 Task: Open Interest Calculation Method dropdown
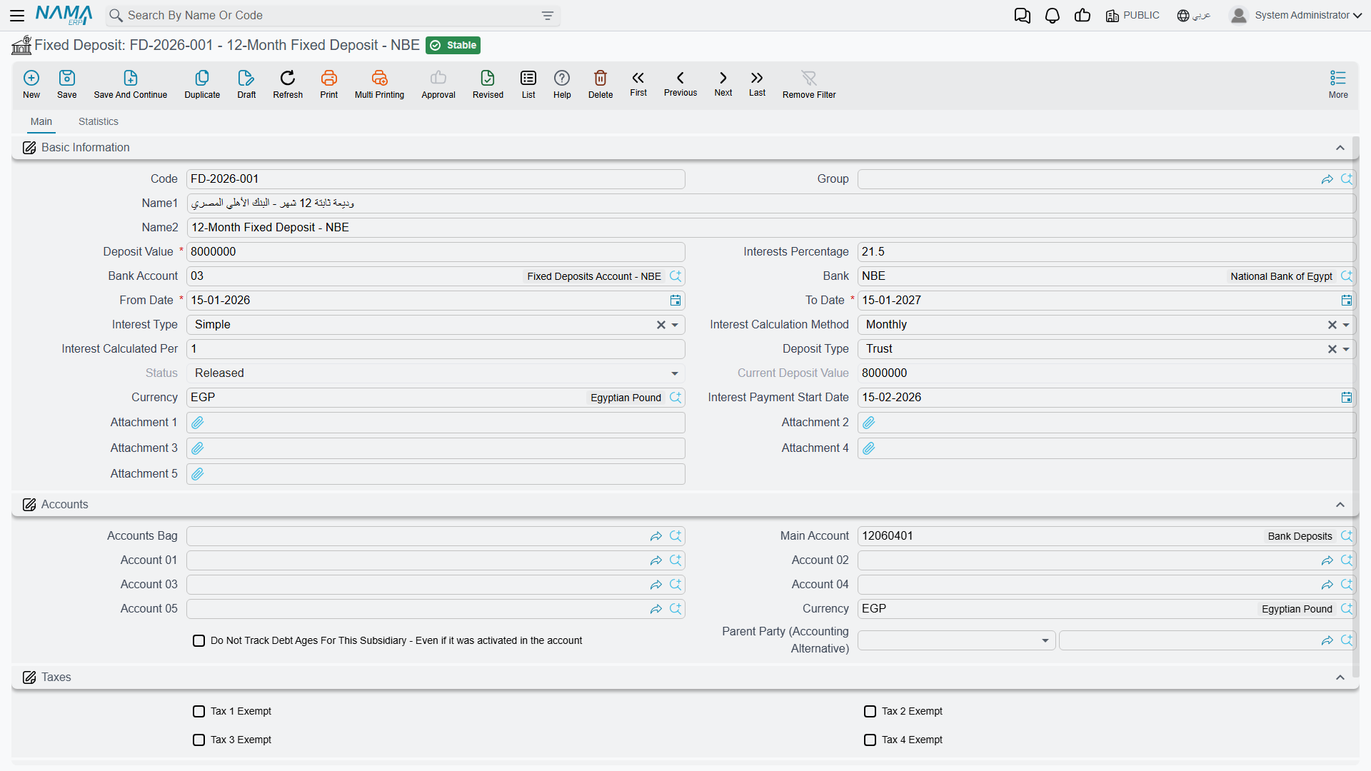[1346, 325]
